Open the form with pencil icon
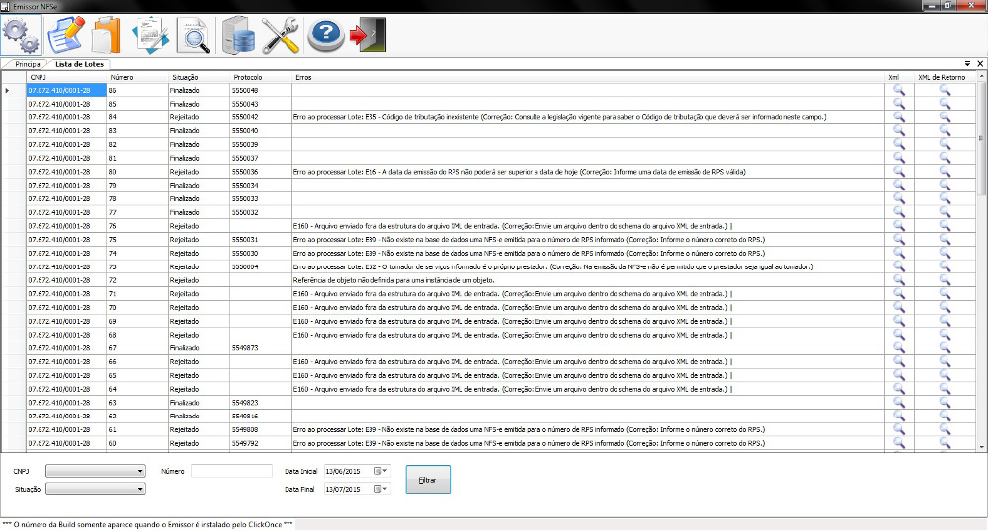 [x=65, y=35]
